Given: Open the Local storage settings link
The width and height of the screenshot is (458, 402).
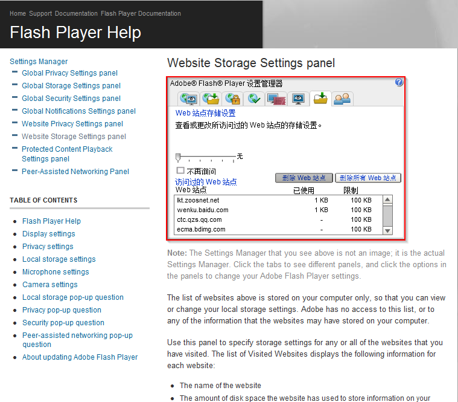Looking at the screenshot, I should pos(59,259).
